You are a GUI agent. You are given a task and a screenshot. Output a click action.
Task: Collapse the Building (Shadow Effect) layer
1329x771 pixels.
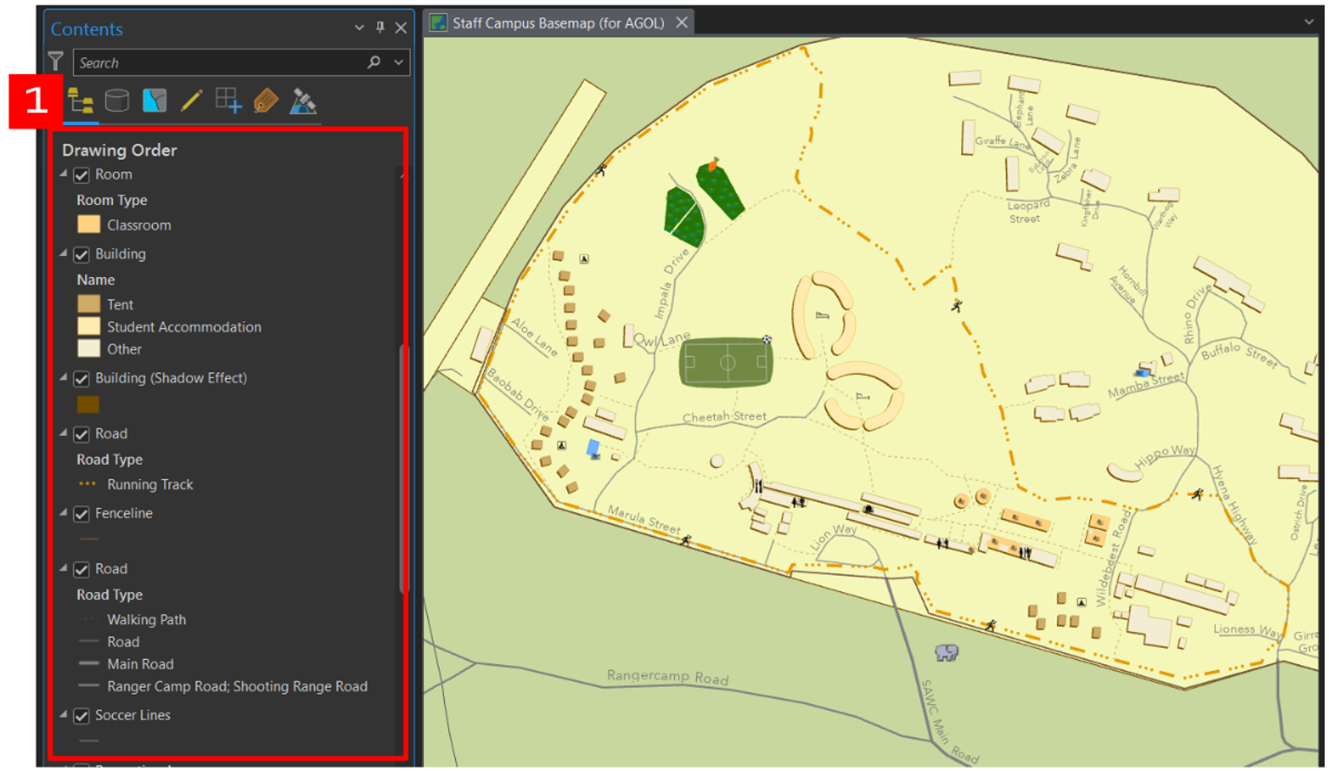63,378
